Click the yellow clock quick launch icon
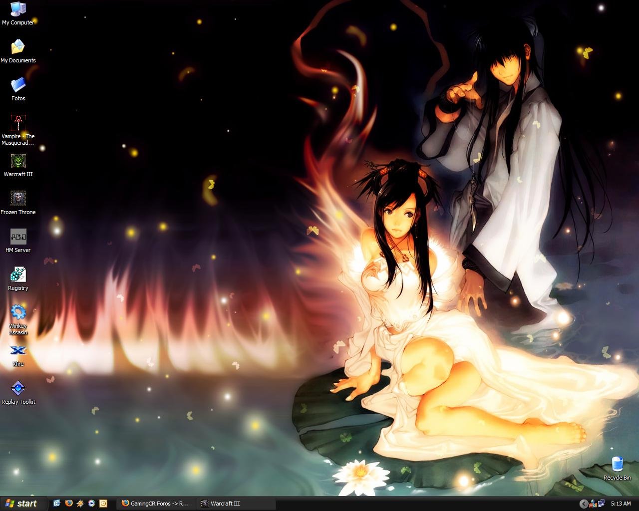The height and width of the screenshot is (511, 639). (x=103, y=504)
